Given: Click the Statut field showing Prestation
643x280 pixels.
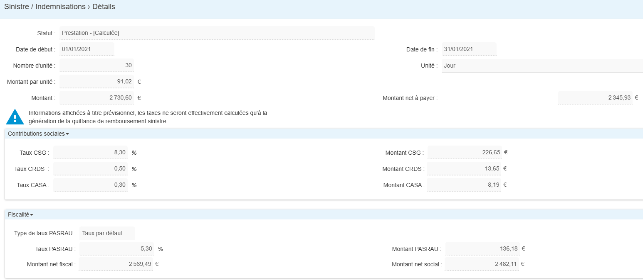Looking at the screenshot, I should tap(217, 33).
